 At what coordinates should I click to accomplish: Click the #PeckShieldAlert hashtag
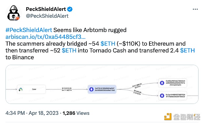tap(29, 30)
